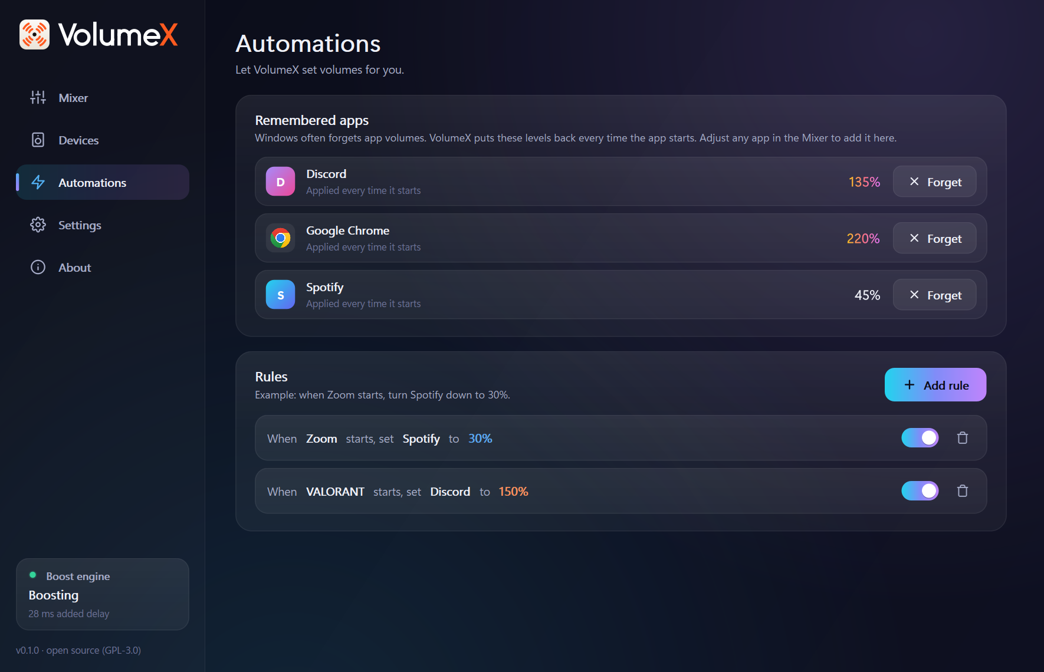Open the Mixer page
Screen dimensions: 1044x672
[x=103, y=98]
